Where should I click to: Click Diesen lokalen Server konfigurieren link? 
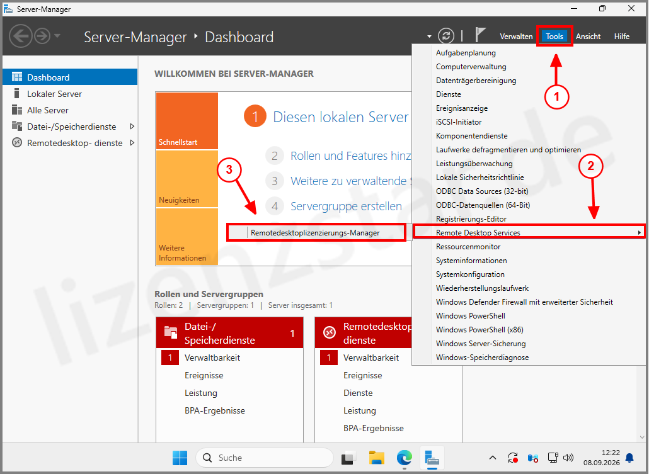tap(341, 117)
